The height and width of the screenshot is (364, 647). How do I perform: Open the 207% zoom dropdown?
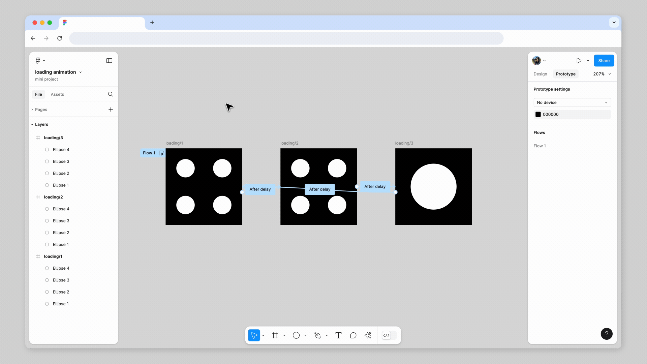pos(602,74)
